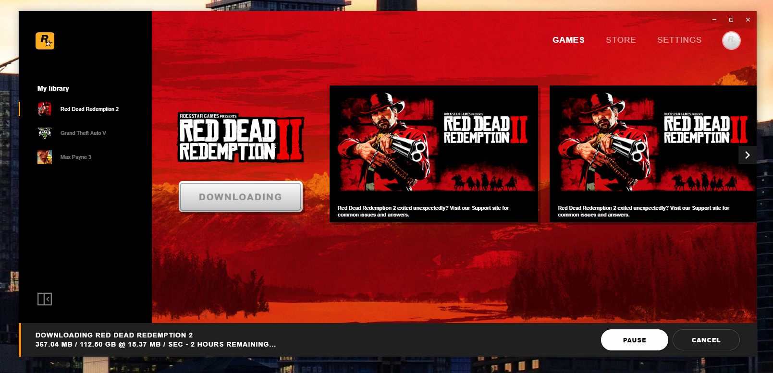Click the Grand Theft Auto V icon
Image resolution: width=773 pixels, height=373 pixels.
(x=45, y=133)
